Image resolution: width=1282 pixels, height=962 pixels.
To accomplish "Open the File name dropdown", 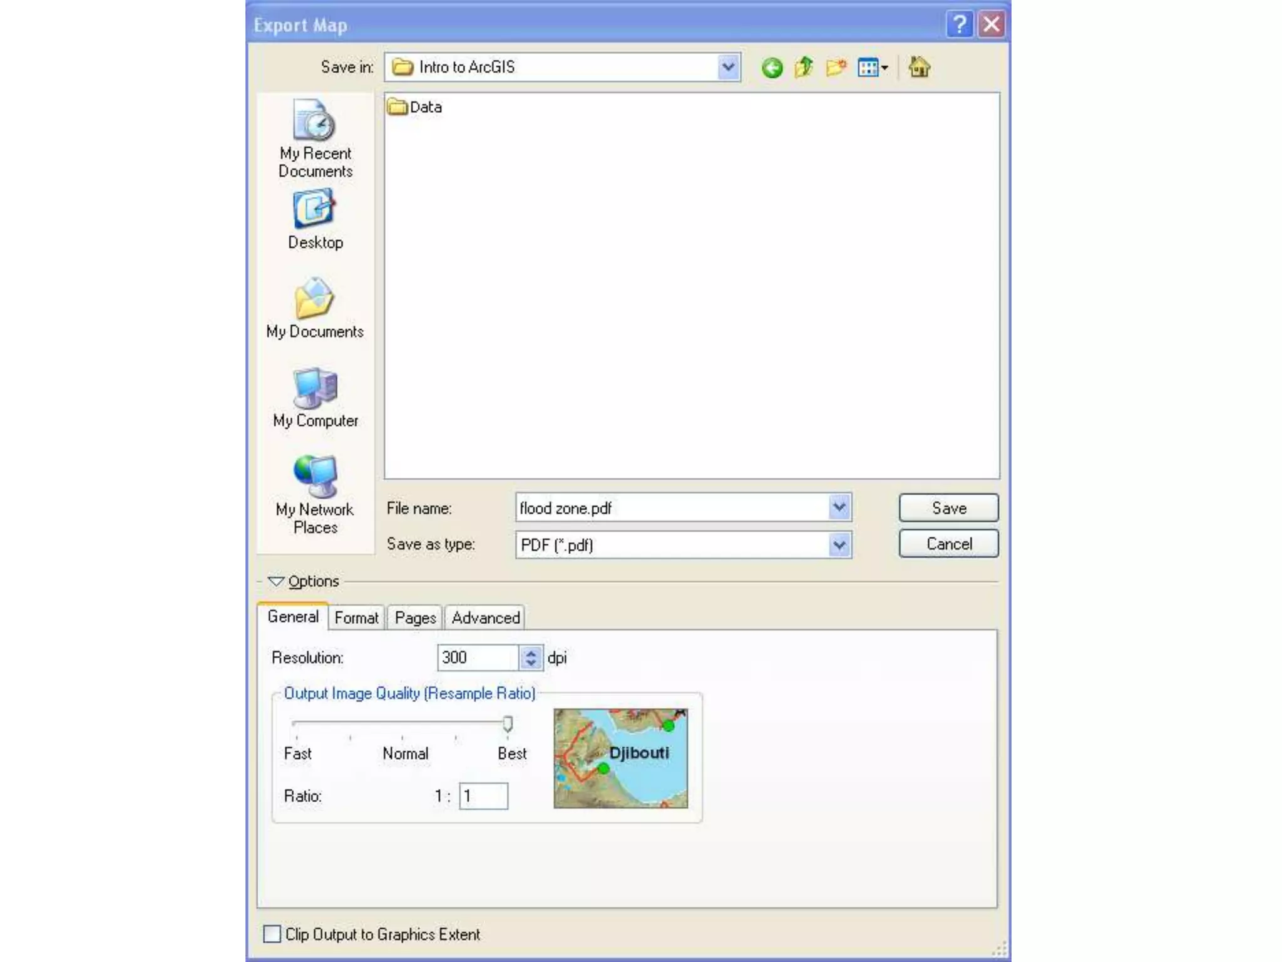I will coord(839,507).
